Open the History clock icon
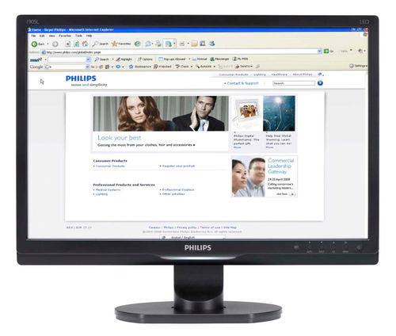Image resolution: width=396 pixels, height=336 pixels. [137, 44]
